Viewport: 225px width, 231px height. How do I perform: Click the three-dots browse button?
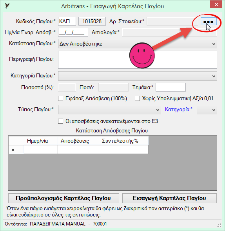click(x=209, y=22)
